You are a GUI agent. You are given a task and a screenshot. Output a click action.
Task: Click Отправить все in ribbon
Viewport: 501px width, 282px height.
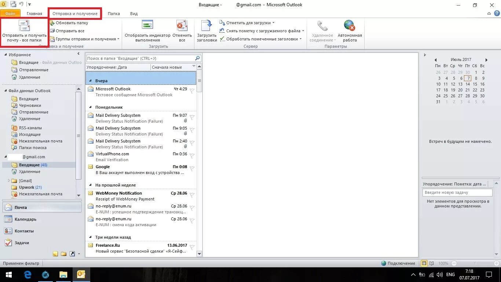pyautogui.click(x=67, y=31)
